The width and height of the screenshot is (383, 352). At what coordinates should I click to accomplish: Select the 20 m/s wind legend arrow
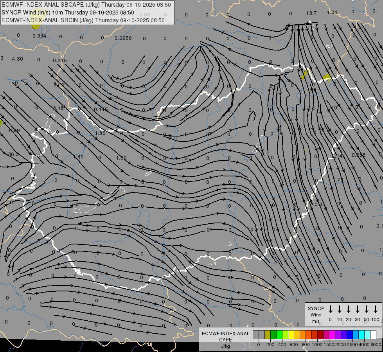[349, 309]
